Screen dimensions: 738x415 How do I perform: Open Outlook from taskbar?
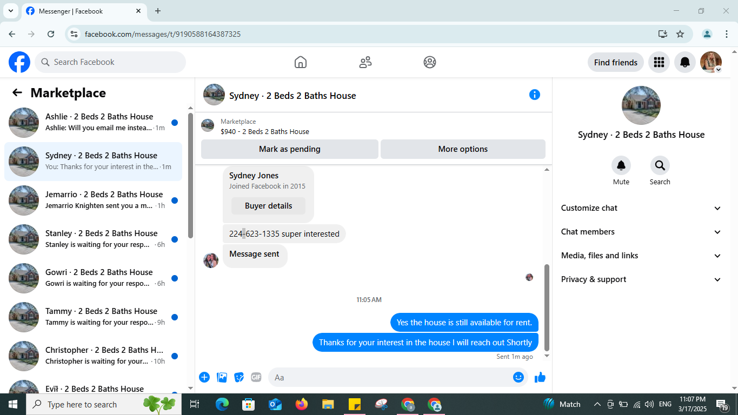[275, 404]
